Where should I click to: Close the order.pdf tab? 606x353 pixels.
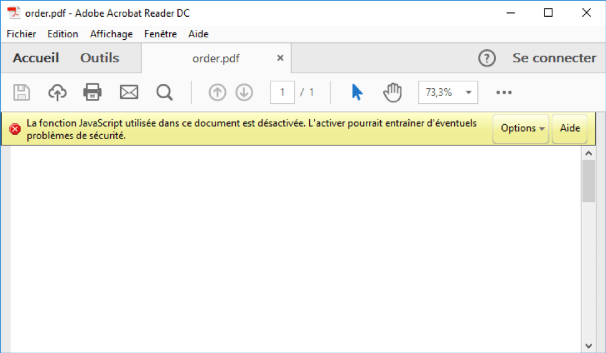[x=280, y=58]
